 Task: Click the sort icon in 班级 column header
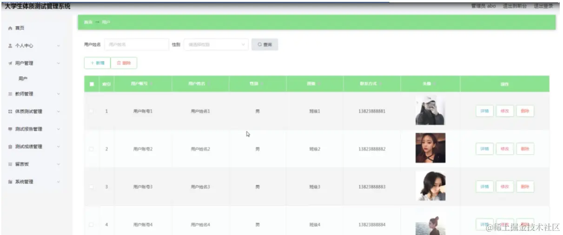pyautogui.click(x=319, y=84)
